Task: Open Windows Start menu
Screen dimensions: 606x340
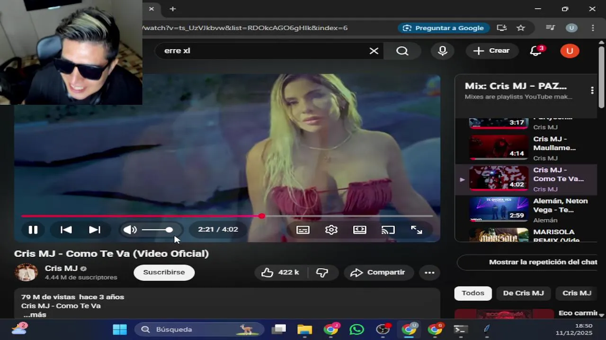Action: [x=120, y=330]
